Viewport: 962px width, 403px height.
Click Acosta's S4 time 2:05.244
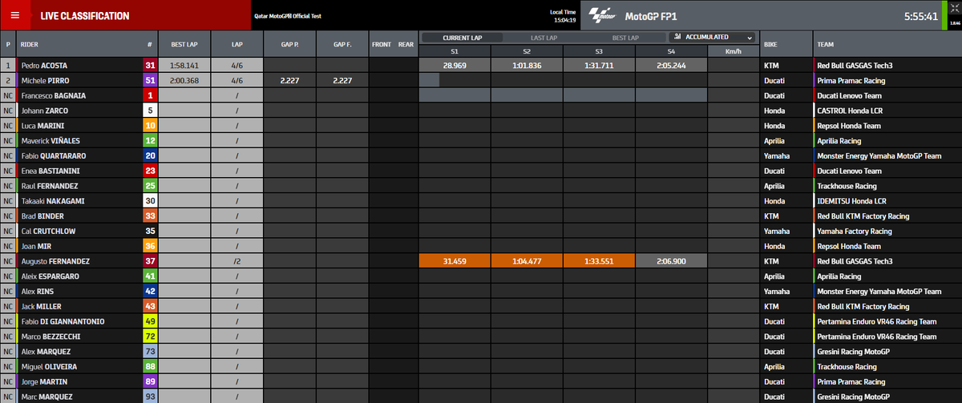(671, 66)
